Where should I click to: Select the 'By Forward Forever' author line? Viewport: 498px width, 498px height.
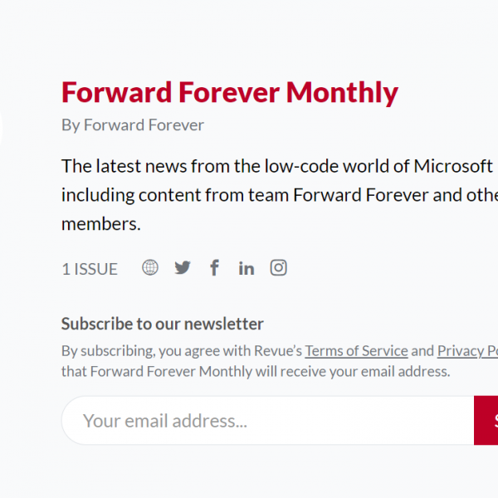point(133,125)
